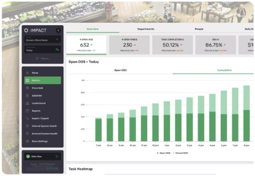
Task: Click the 4 pm bar in the chart
Action: point(201,119)
